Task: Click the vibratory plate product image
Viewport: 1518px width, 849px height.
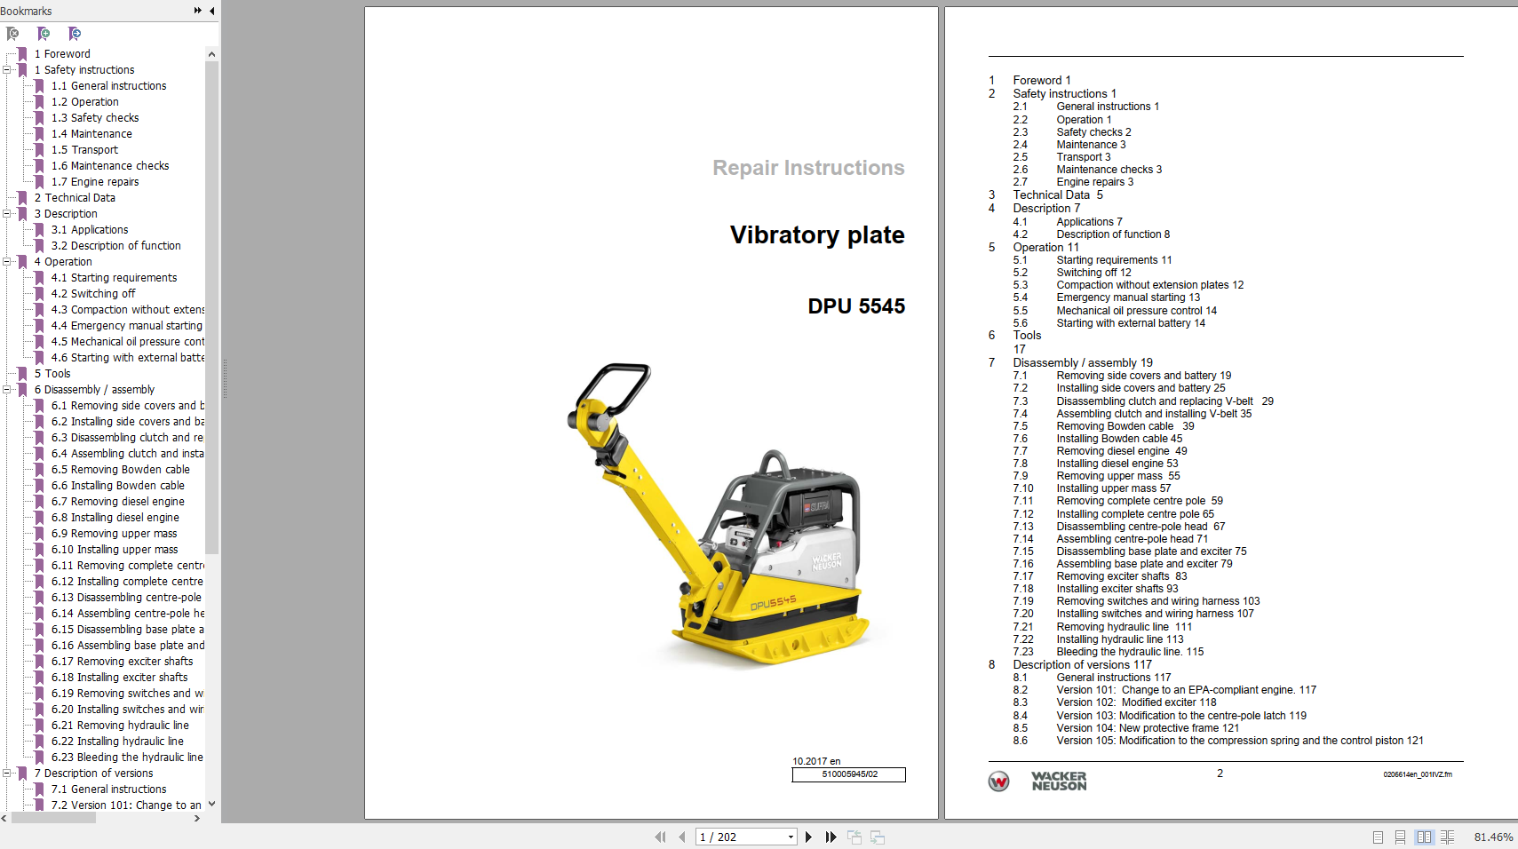Action: point(719,513)
